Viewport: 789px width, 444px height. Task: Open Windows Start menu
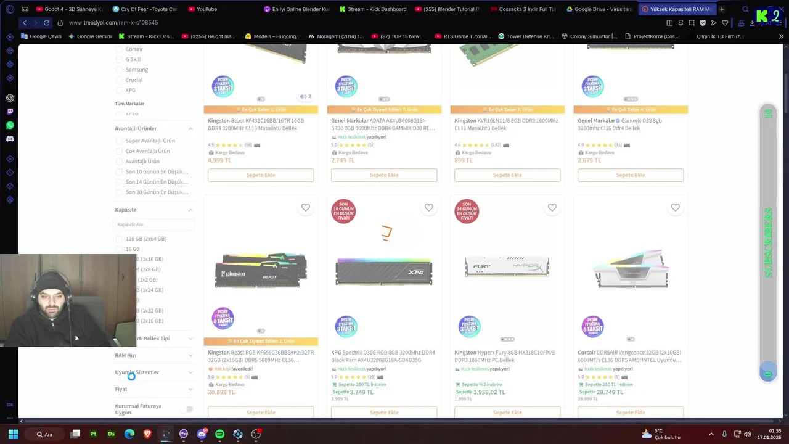(13, 434)
